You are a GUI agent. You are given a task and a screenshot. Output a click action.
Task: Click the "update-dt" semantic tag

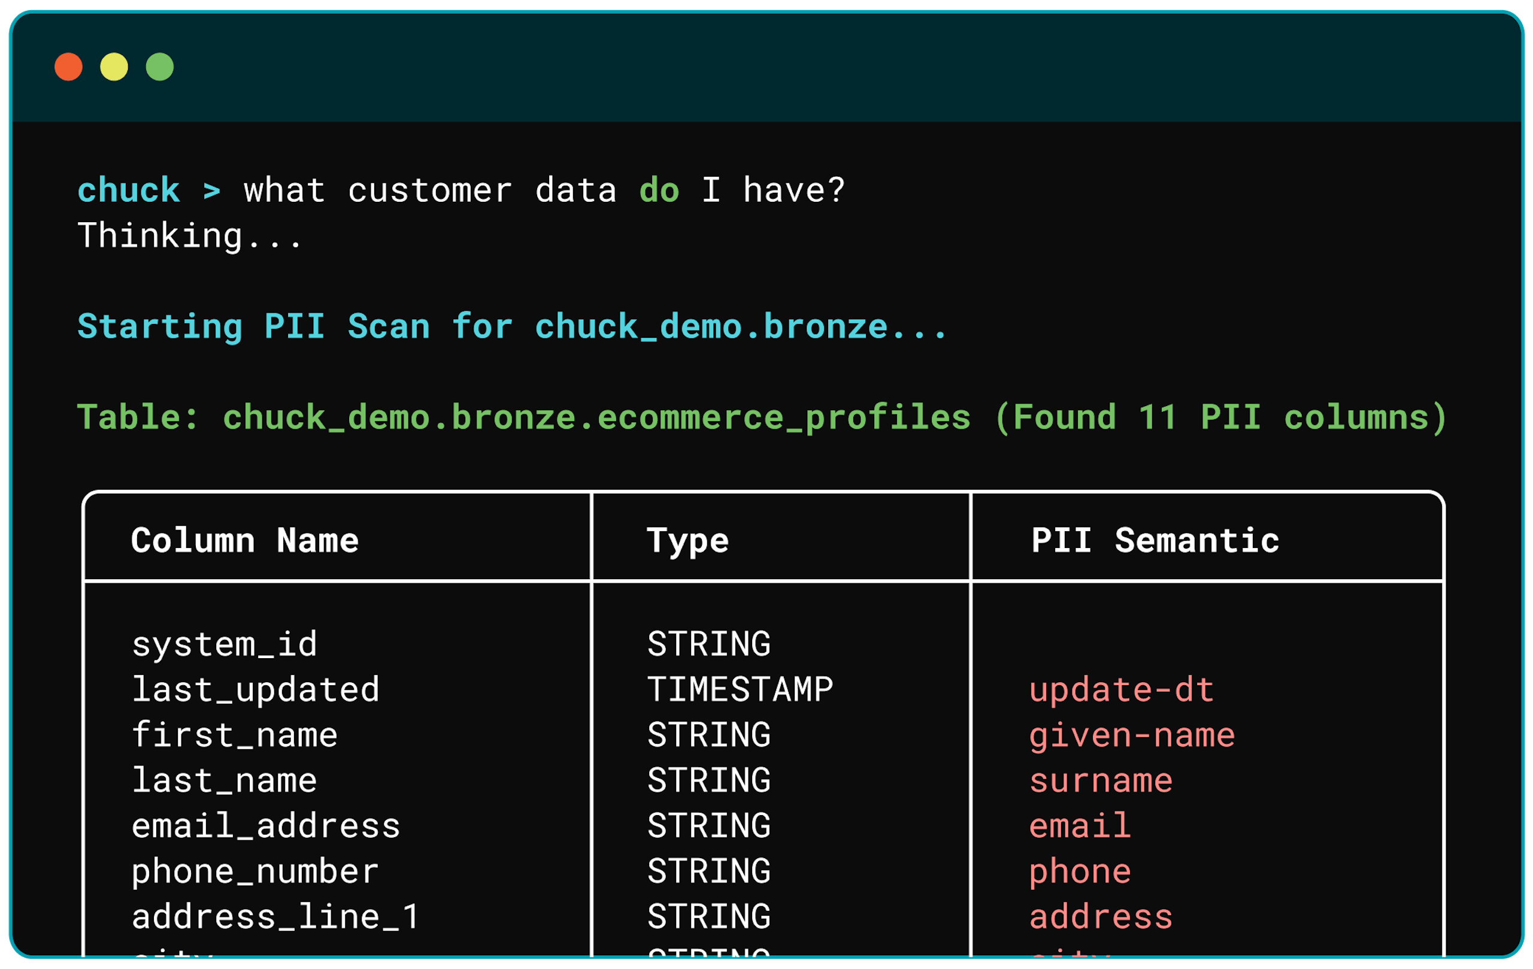1121,689
